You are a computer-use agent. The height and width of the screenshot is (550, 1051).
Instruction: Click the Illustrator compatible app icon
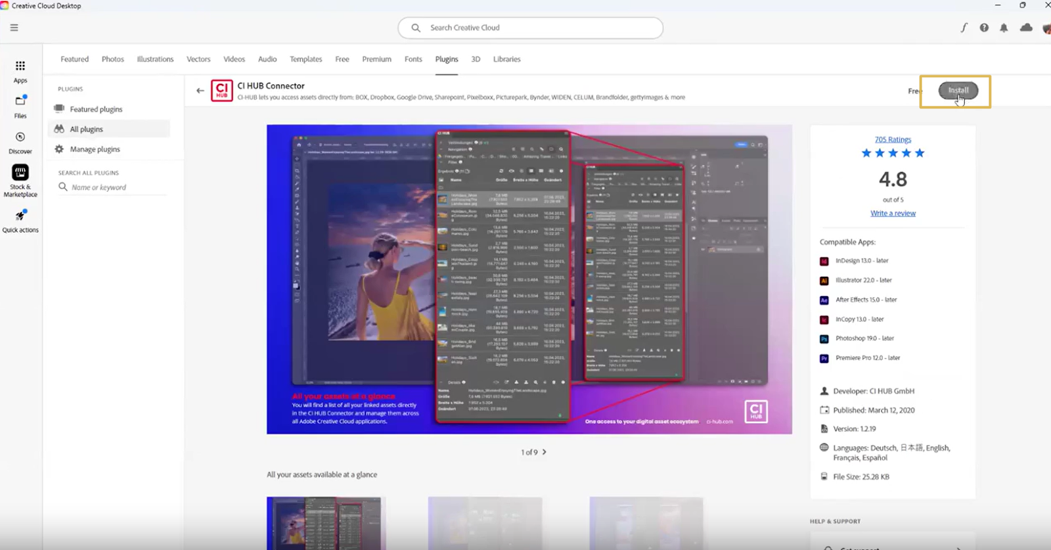click(824, 281)
